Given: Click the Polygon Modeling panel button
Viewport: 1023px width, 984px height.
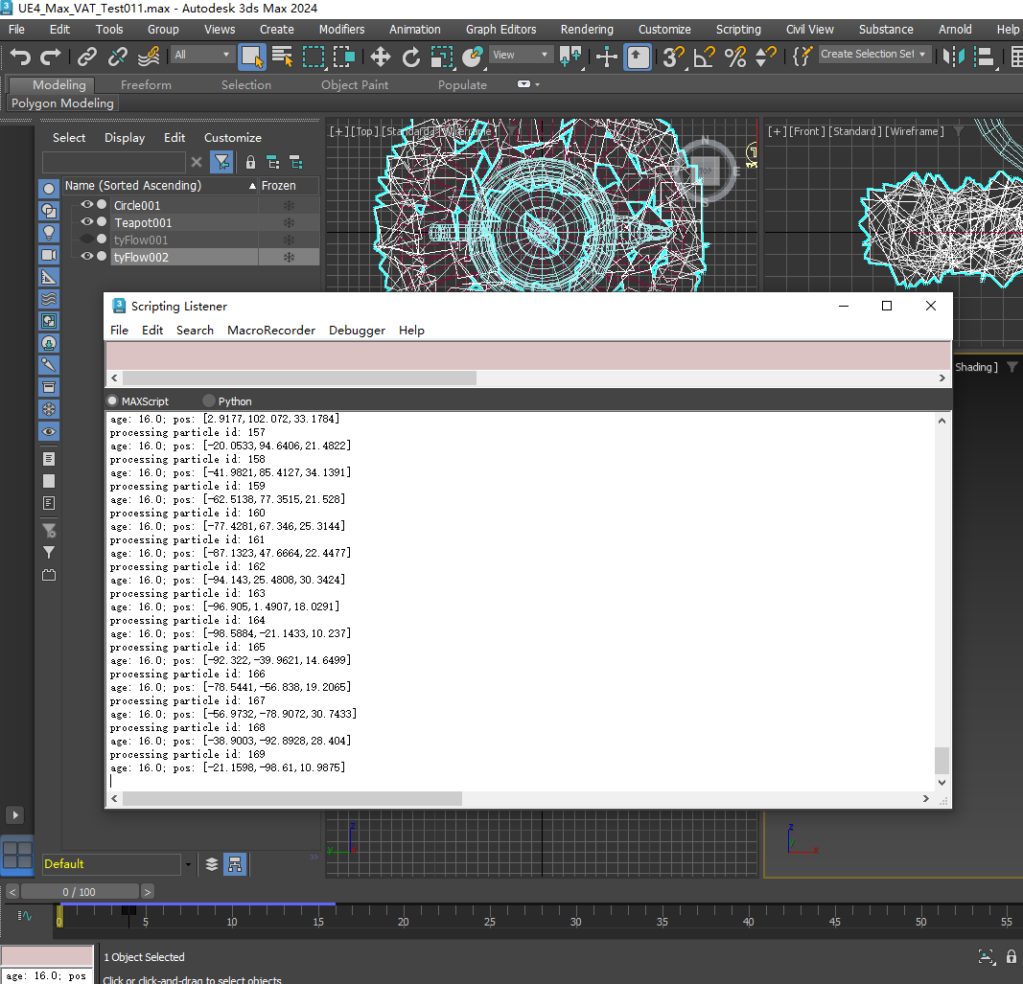Looking at the screenshot, I should coord(62,103).
